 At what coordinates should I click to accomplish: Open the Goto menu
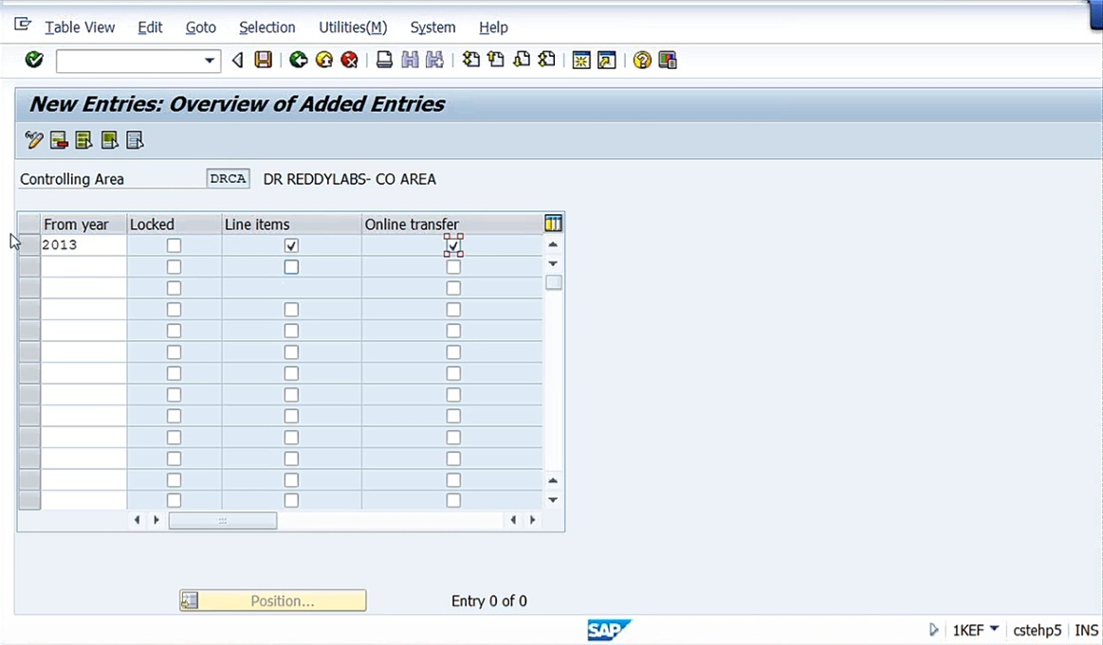[200, 27]
